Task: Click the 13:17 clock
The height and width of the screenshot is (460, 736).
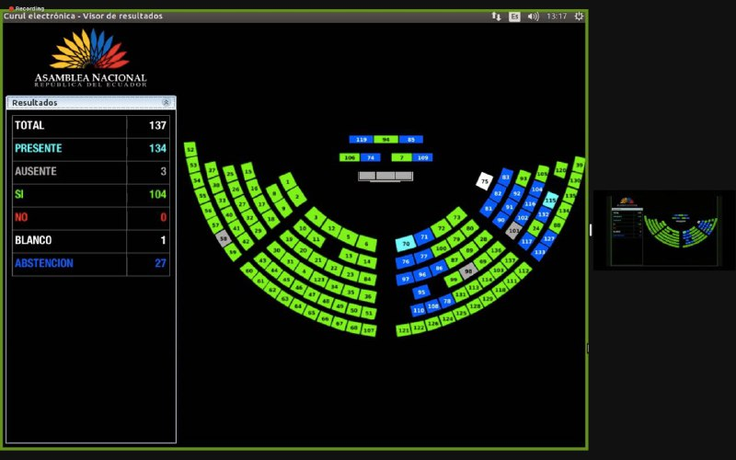Action: click(x=557, y=17)
